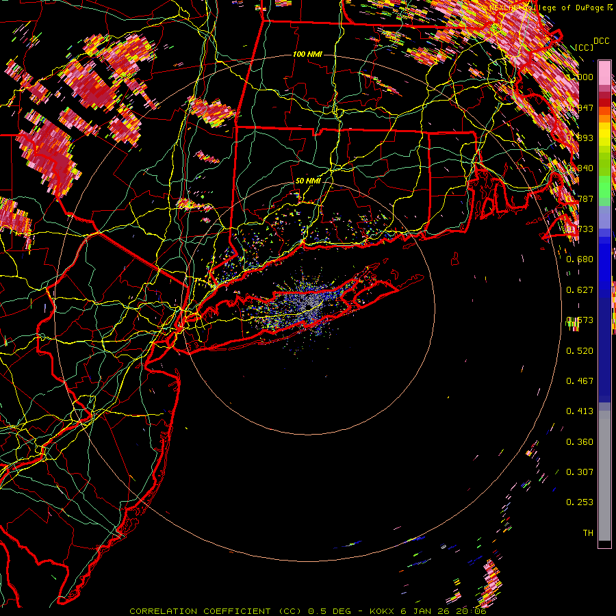
Task: Click the TH label on the color scale
Action: [x=588, y=533]
